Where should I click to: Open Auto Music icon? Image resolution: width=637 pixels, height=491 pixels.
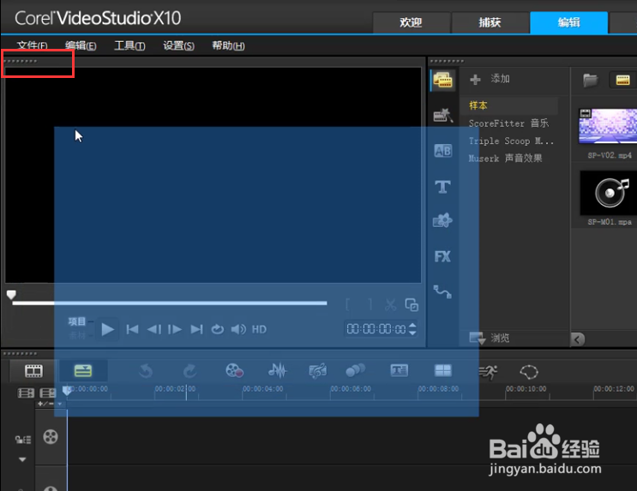(x=318, y=370)
